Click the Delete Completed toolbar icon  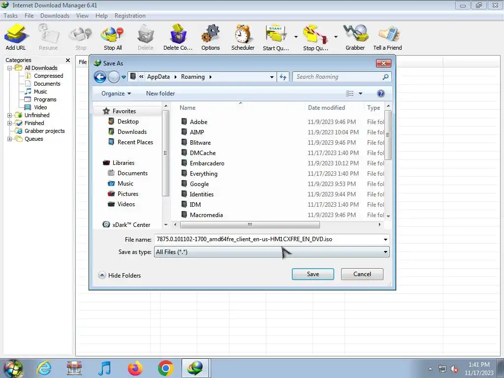pyautogui.click(x=178, y=37)
